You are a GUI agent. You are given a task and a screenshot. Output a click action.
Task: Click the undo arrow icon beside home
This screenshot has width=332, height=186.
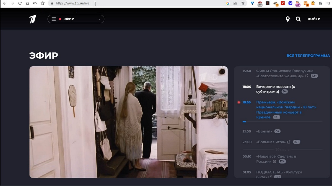pos(35,3)
